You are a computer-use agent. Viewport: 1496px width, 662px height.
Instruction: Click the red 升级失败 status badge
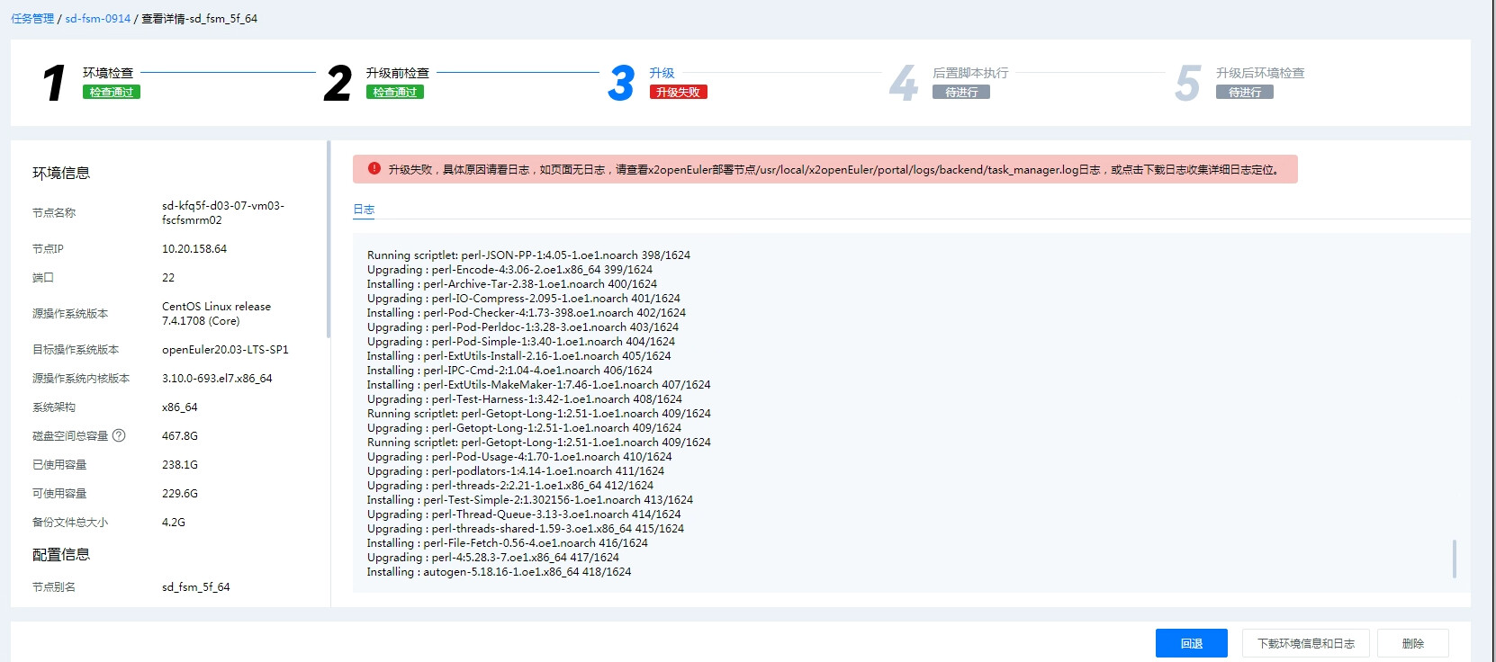click(678, 92)
